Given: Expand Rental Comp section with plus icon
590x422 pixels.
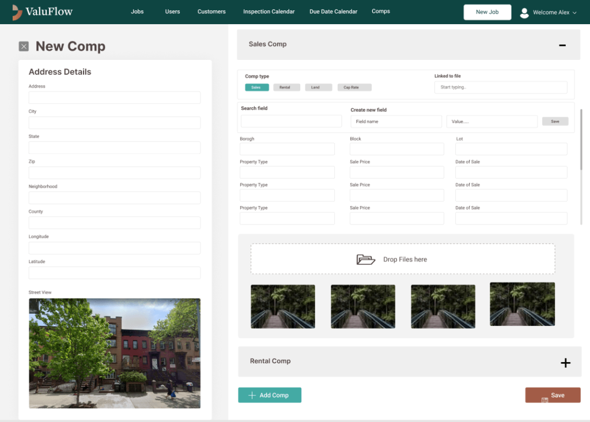Looking at the screenshot, I should click(x=565, y=363).
